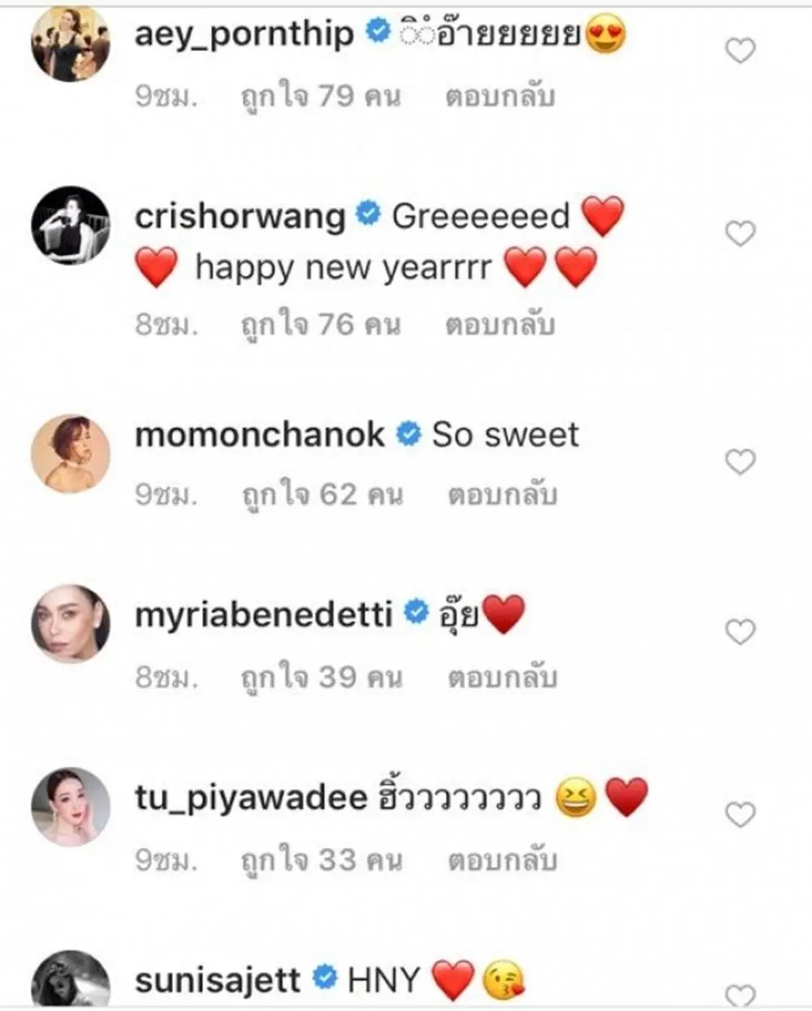
Task: Reply to tu_piyawadee's comment
Action: click(x=502, y=860)
